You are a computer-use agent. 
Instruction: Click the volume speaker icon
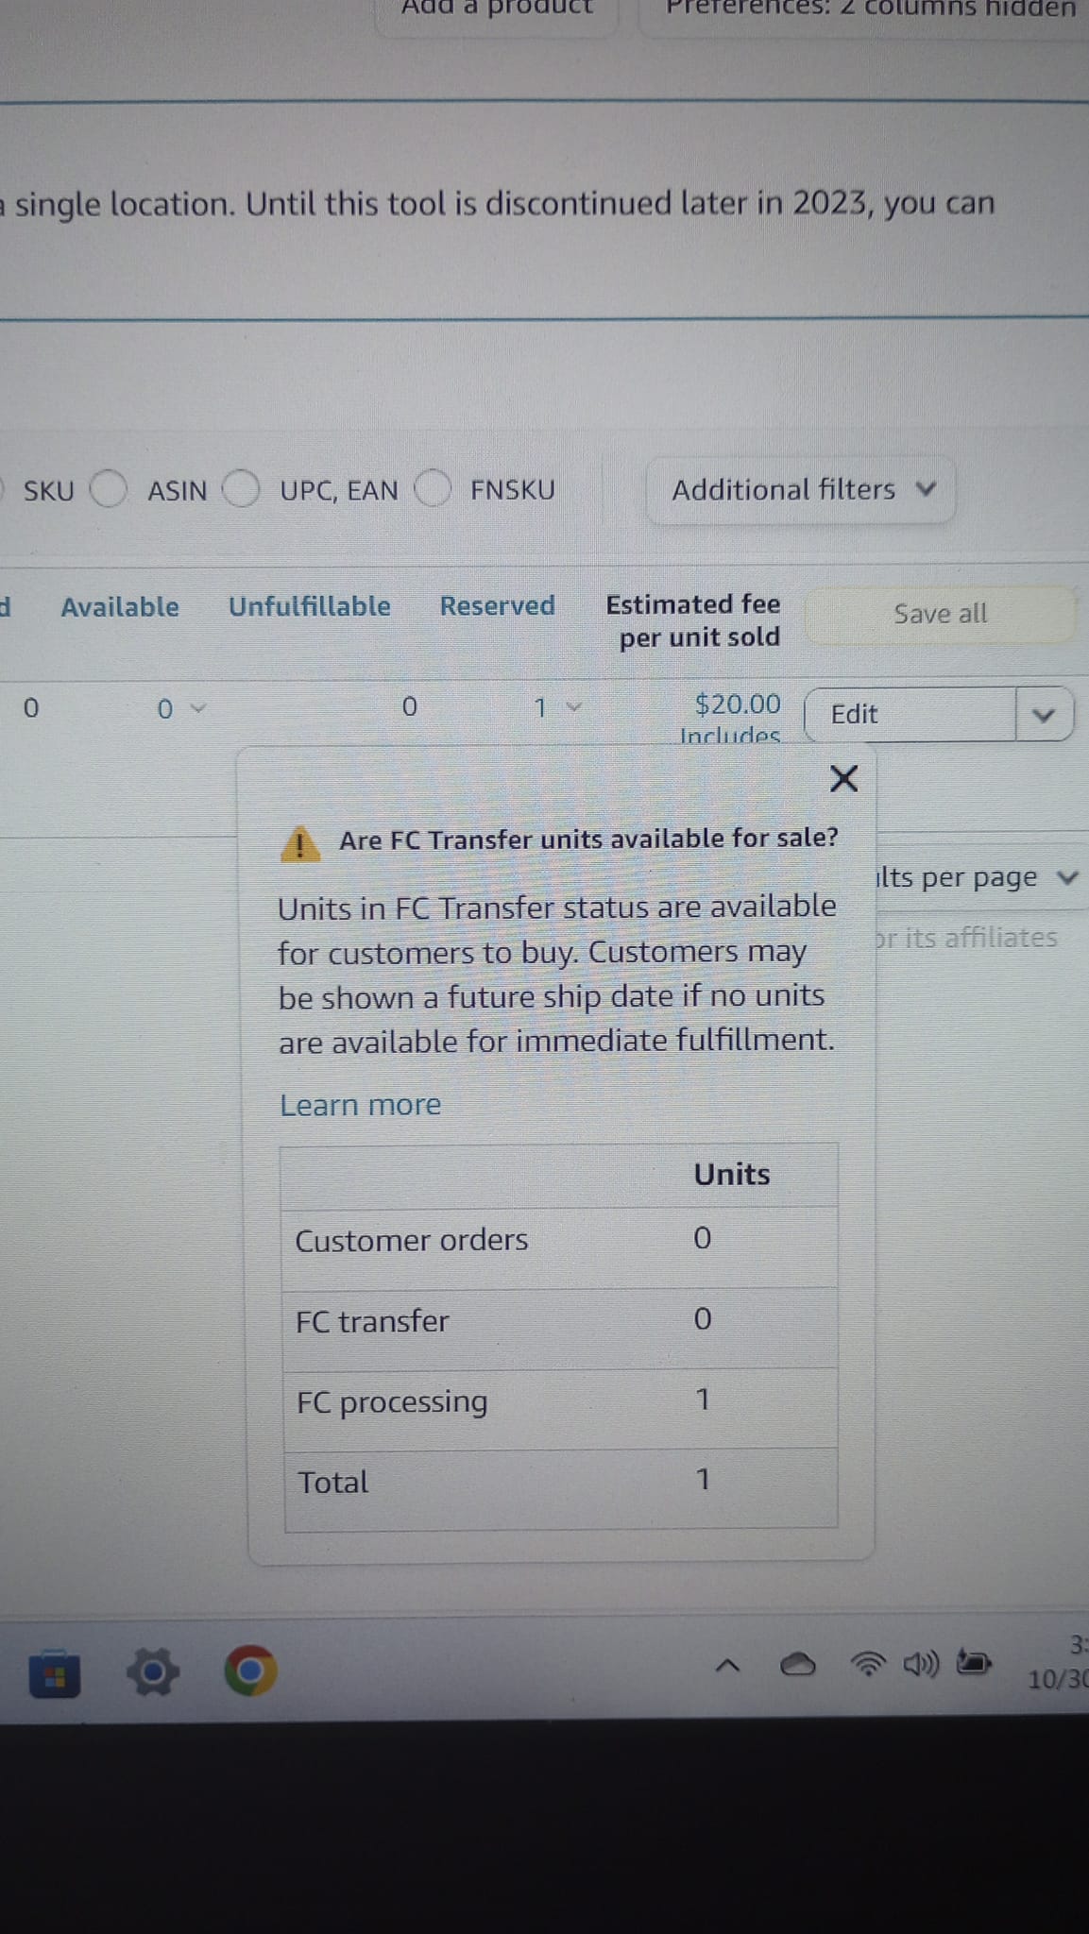click(x=921, y=1663)
